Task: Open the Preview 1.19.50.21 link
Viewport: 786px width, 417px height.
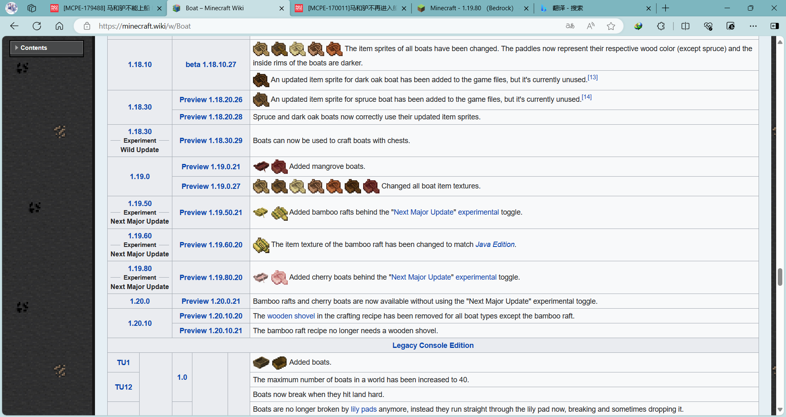Action: pos(211,213)
